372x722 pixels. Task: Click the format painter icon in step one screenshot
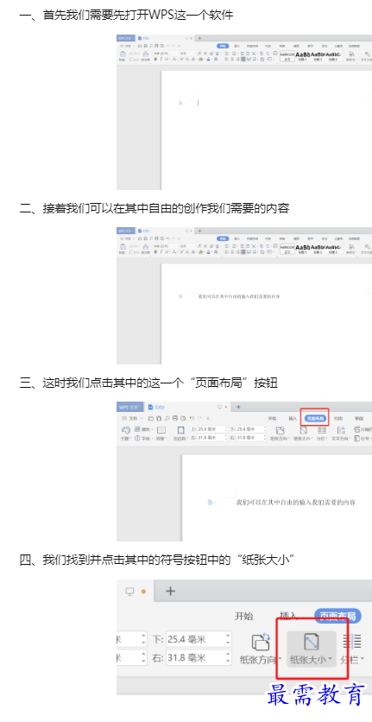(146, 54)
